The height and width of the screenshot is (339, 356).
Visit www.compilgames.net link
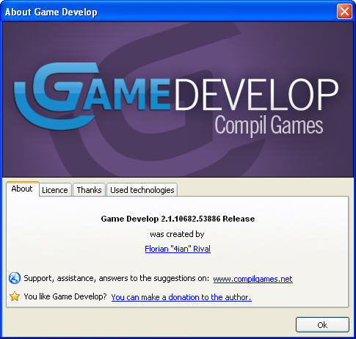[x=253, y=279]
